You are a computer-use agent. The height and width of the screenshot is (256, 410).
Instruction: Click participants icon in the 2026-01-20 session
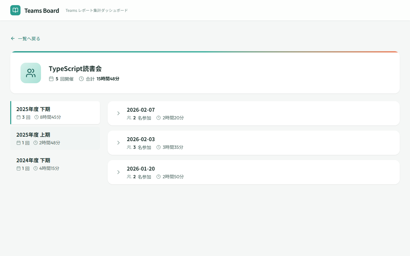point(129,177)
